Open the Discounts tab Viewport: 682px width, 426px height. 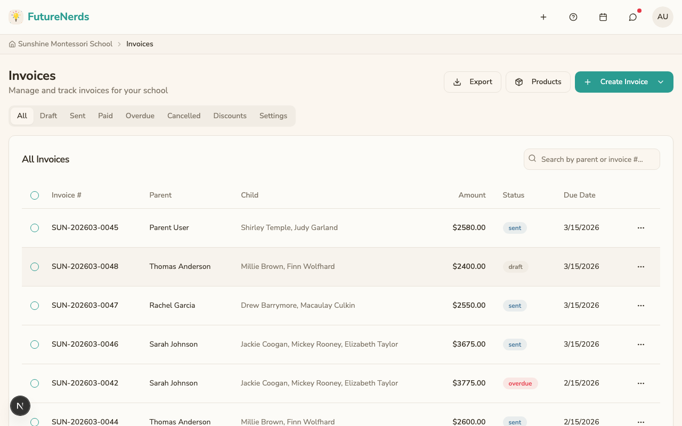pos(230,116)
